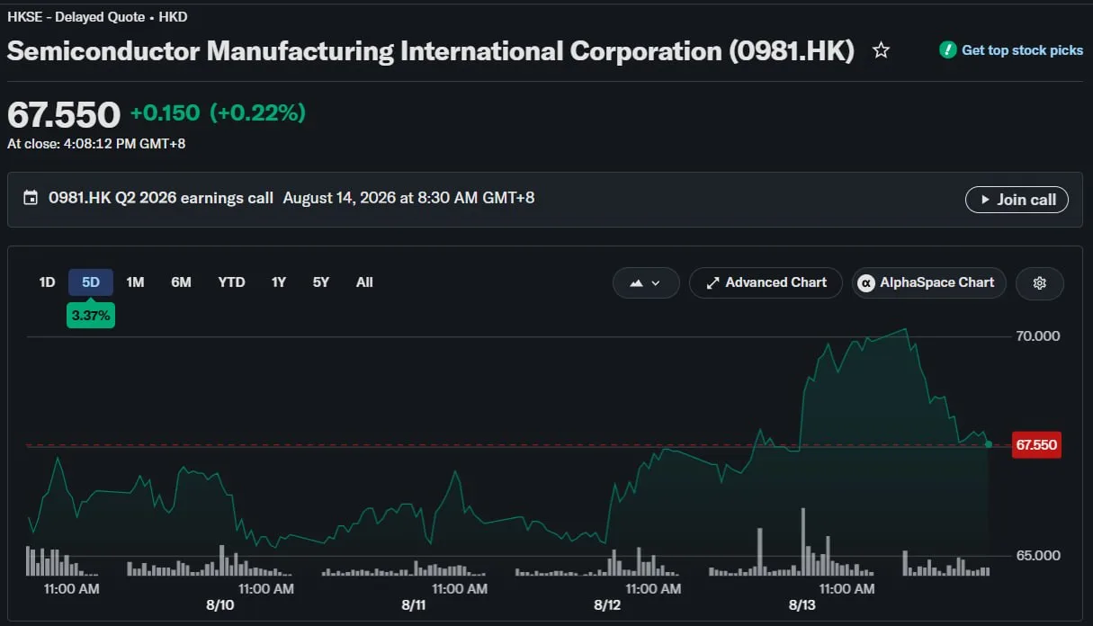Click the 8/12 date label

[607, 605]
